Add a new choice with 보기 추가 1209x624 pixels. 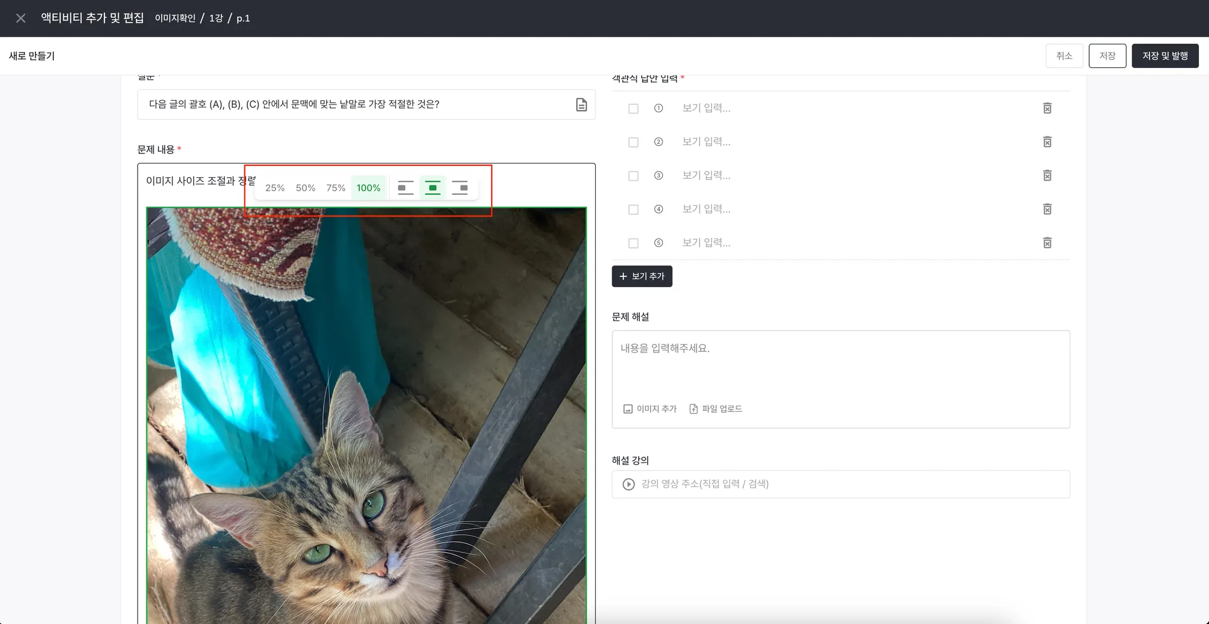642,276
